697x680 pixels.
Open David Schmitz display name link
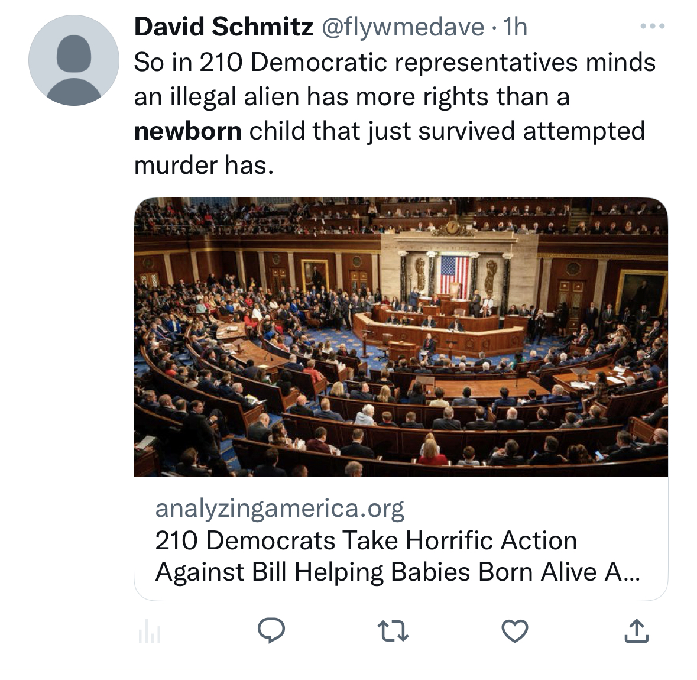click(x=223, y=27)
